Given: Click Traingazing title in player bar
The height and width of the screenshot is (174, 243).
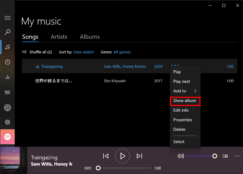Looking at the screenshot, I should [44, 157].
